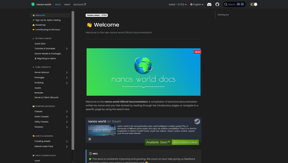Open the Discord icon link
This screenshot has height=163, width=288.
[x=209, y=4]
